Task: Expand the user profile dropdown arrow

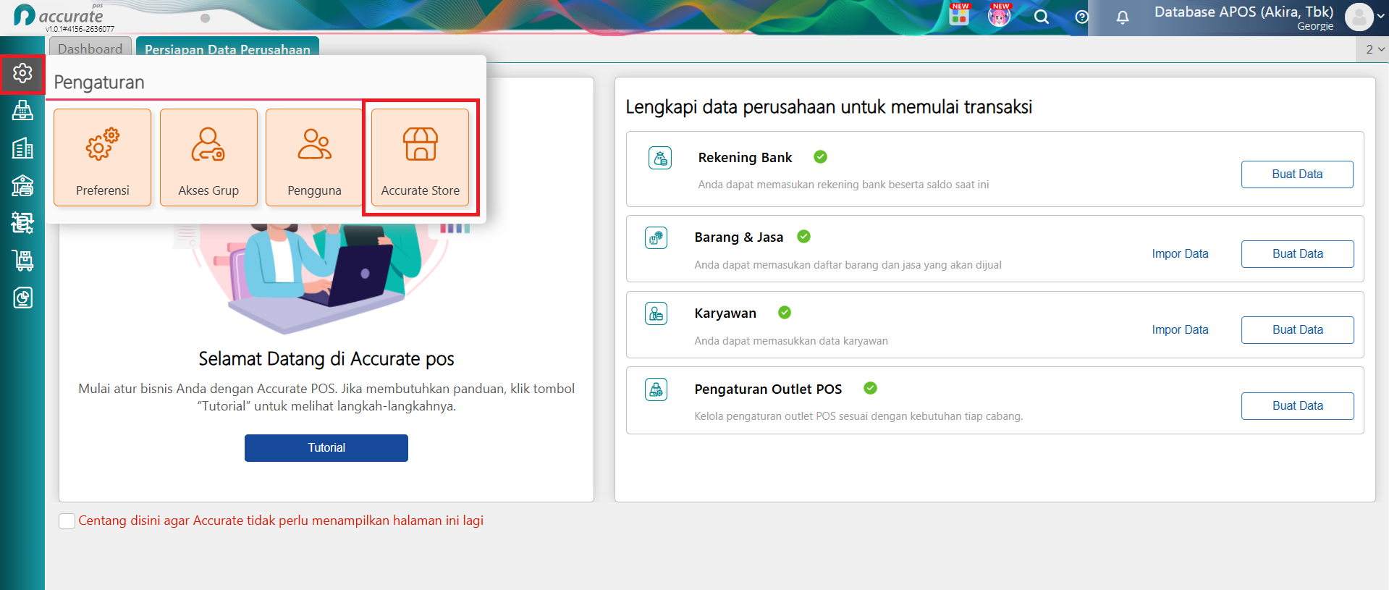Action: (1381, 16)
